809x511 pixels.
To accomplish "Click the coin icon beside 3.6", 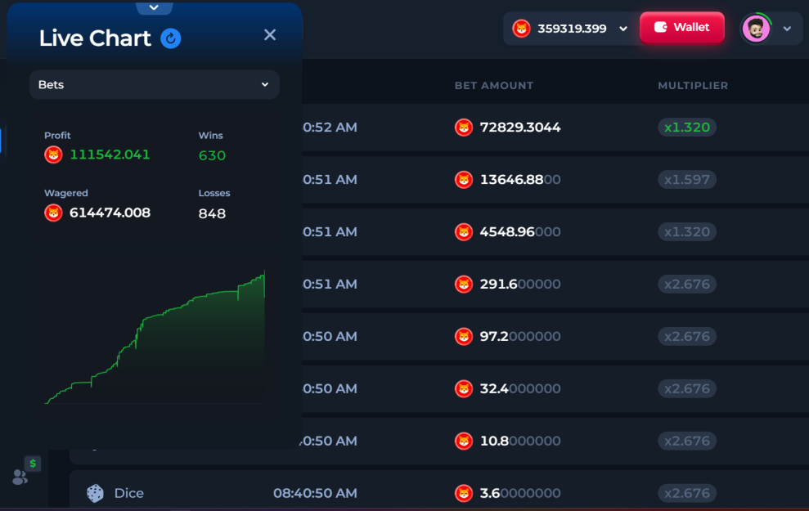I will point(464,493).
